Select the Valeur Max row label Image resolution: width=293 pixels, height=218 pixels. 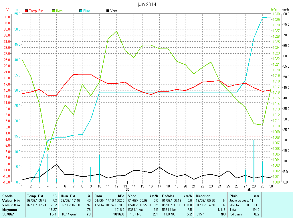click(x=11, y=205)
